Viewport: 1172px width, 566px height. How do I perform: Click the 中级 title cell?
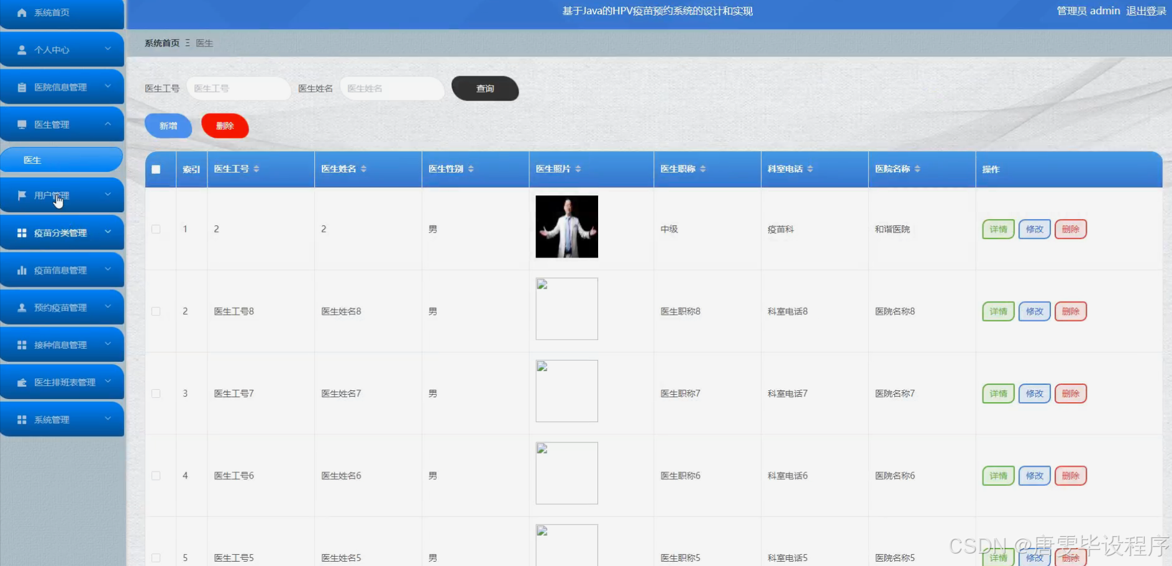(669, 229)
